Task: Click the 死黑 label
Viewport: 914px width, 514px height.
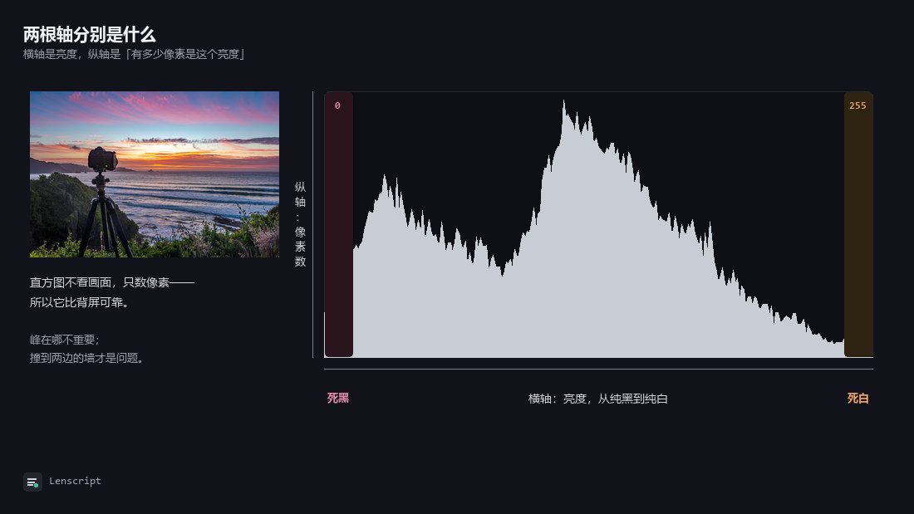Action: click(338, 398)
